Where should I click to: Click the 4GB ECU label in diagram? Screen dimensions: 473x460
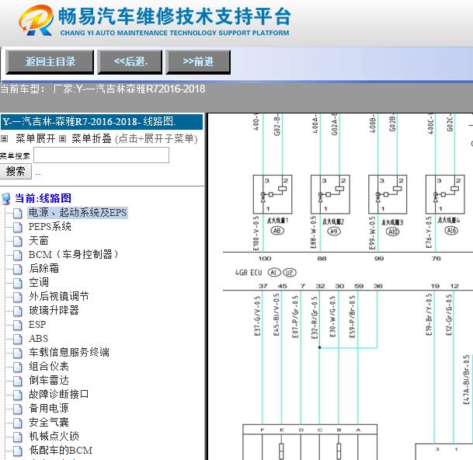pyautogui.click(x=249, y=273)
